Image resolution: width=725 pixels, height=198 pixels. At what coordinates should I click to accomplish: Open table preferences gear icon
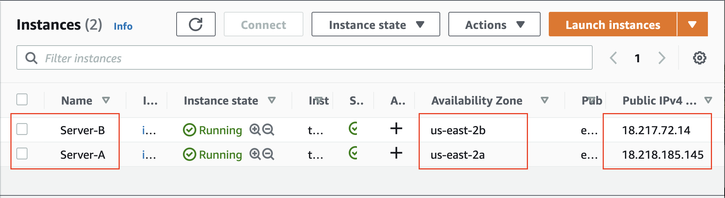pos(699,58)
